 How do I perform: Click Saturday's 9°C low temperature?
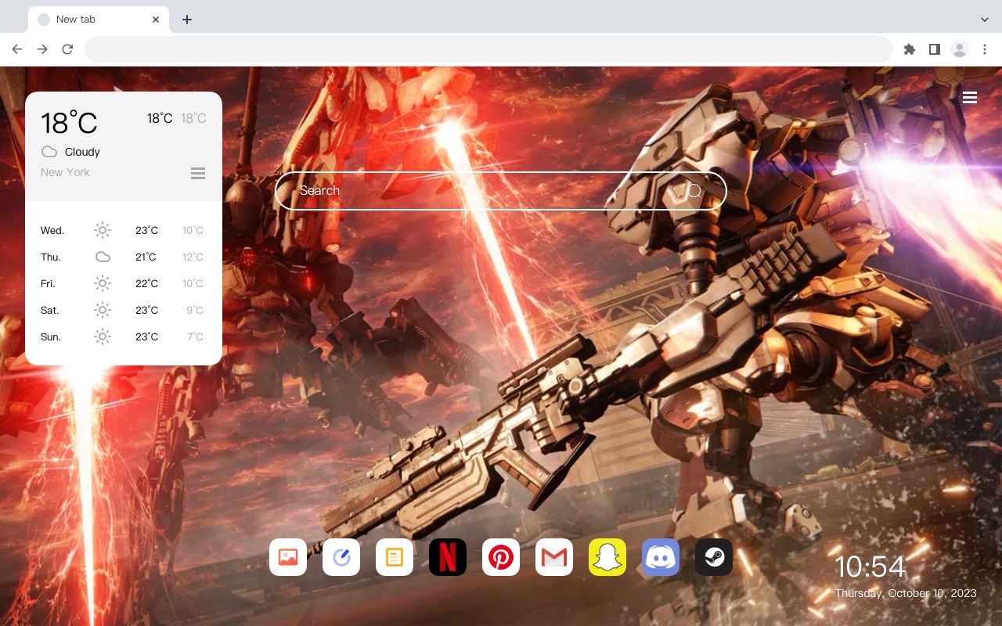click(195, 311)
